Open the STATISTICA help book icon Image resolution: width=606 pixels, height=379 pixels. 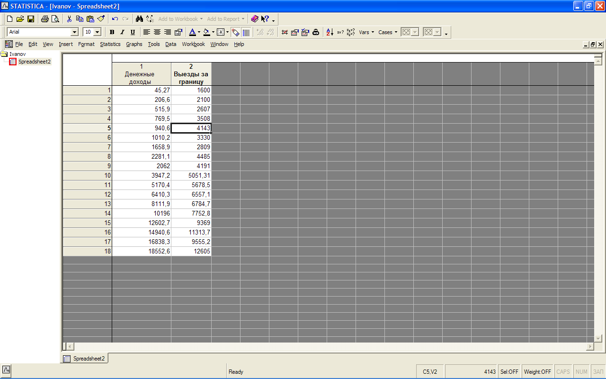pos(255,19)
